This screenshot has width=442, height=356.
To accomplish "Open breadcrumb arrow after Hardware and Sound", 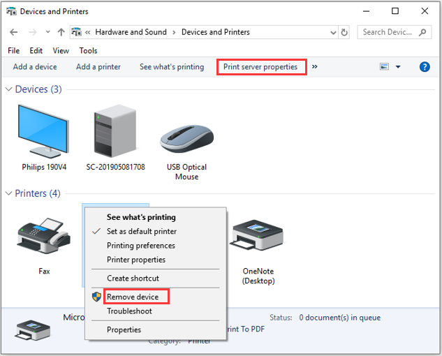I will 174,32.
